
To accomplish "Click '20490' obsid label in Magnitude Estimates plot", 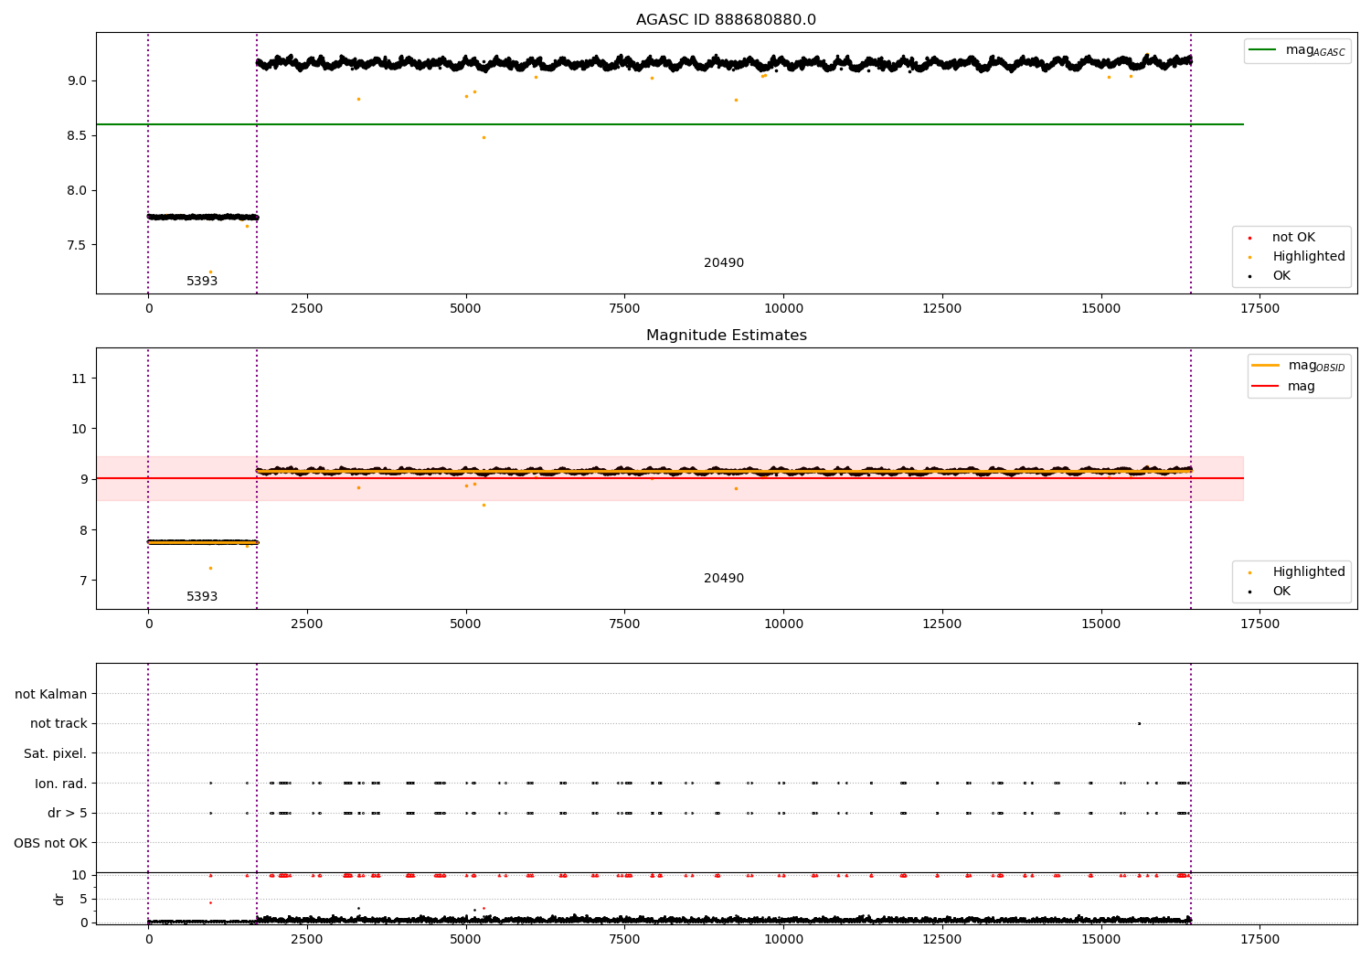I will tap(724, 579).
